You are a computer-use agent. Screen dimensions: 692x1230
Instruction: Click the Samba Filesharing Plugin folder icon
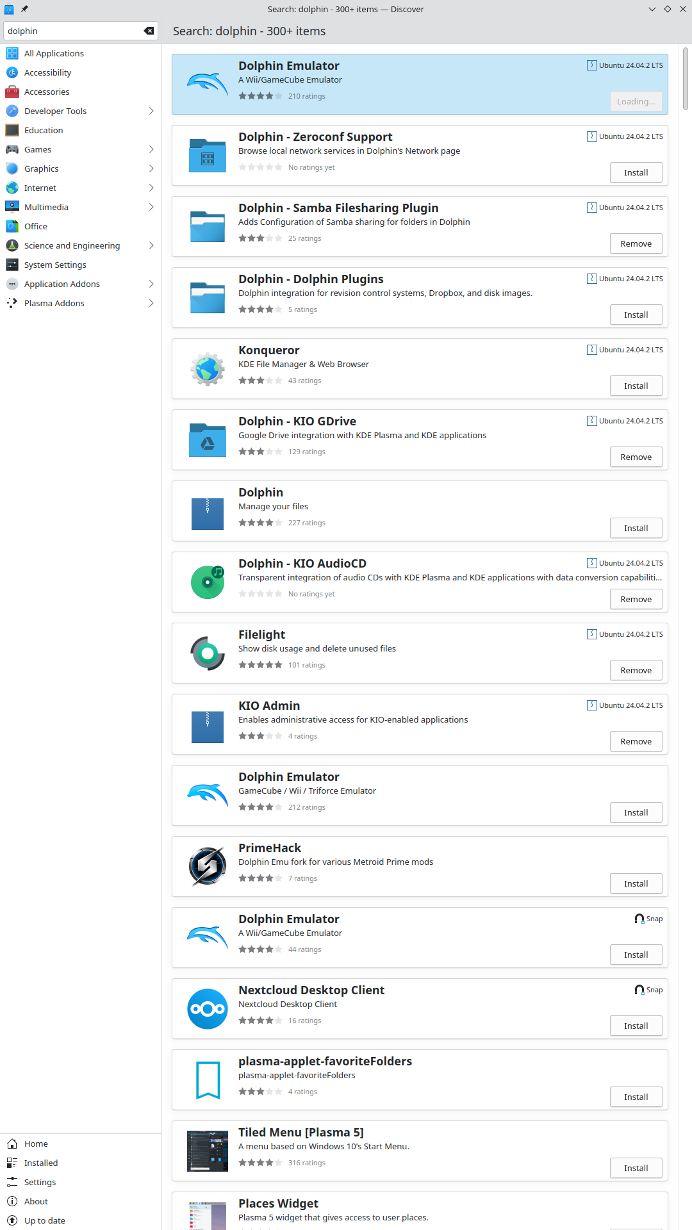tap(208, 226)
